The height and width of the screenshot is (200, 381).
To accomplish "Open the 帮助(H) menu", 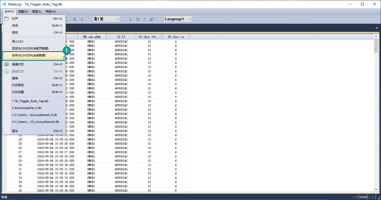I will coord(51,12).
